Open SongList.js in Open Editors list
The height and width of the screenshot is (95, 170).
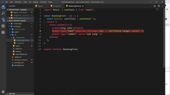[x=20, y=15]
